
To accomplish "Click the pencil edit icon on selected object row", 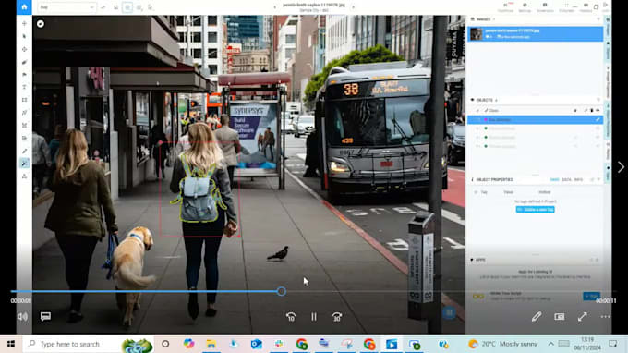I will coord(598,119).
